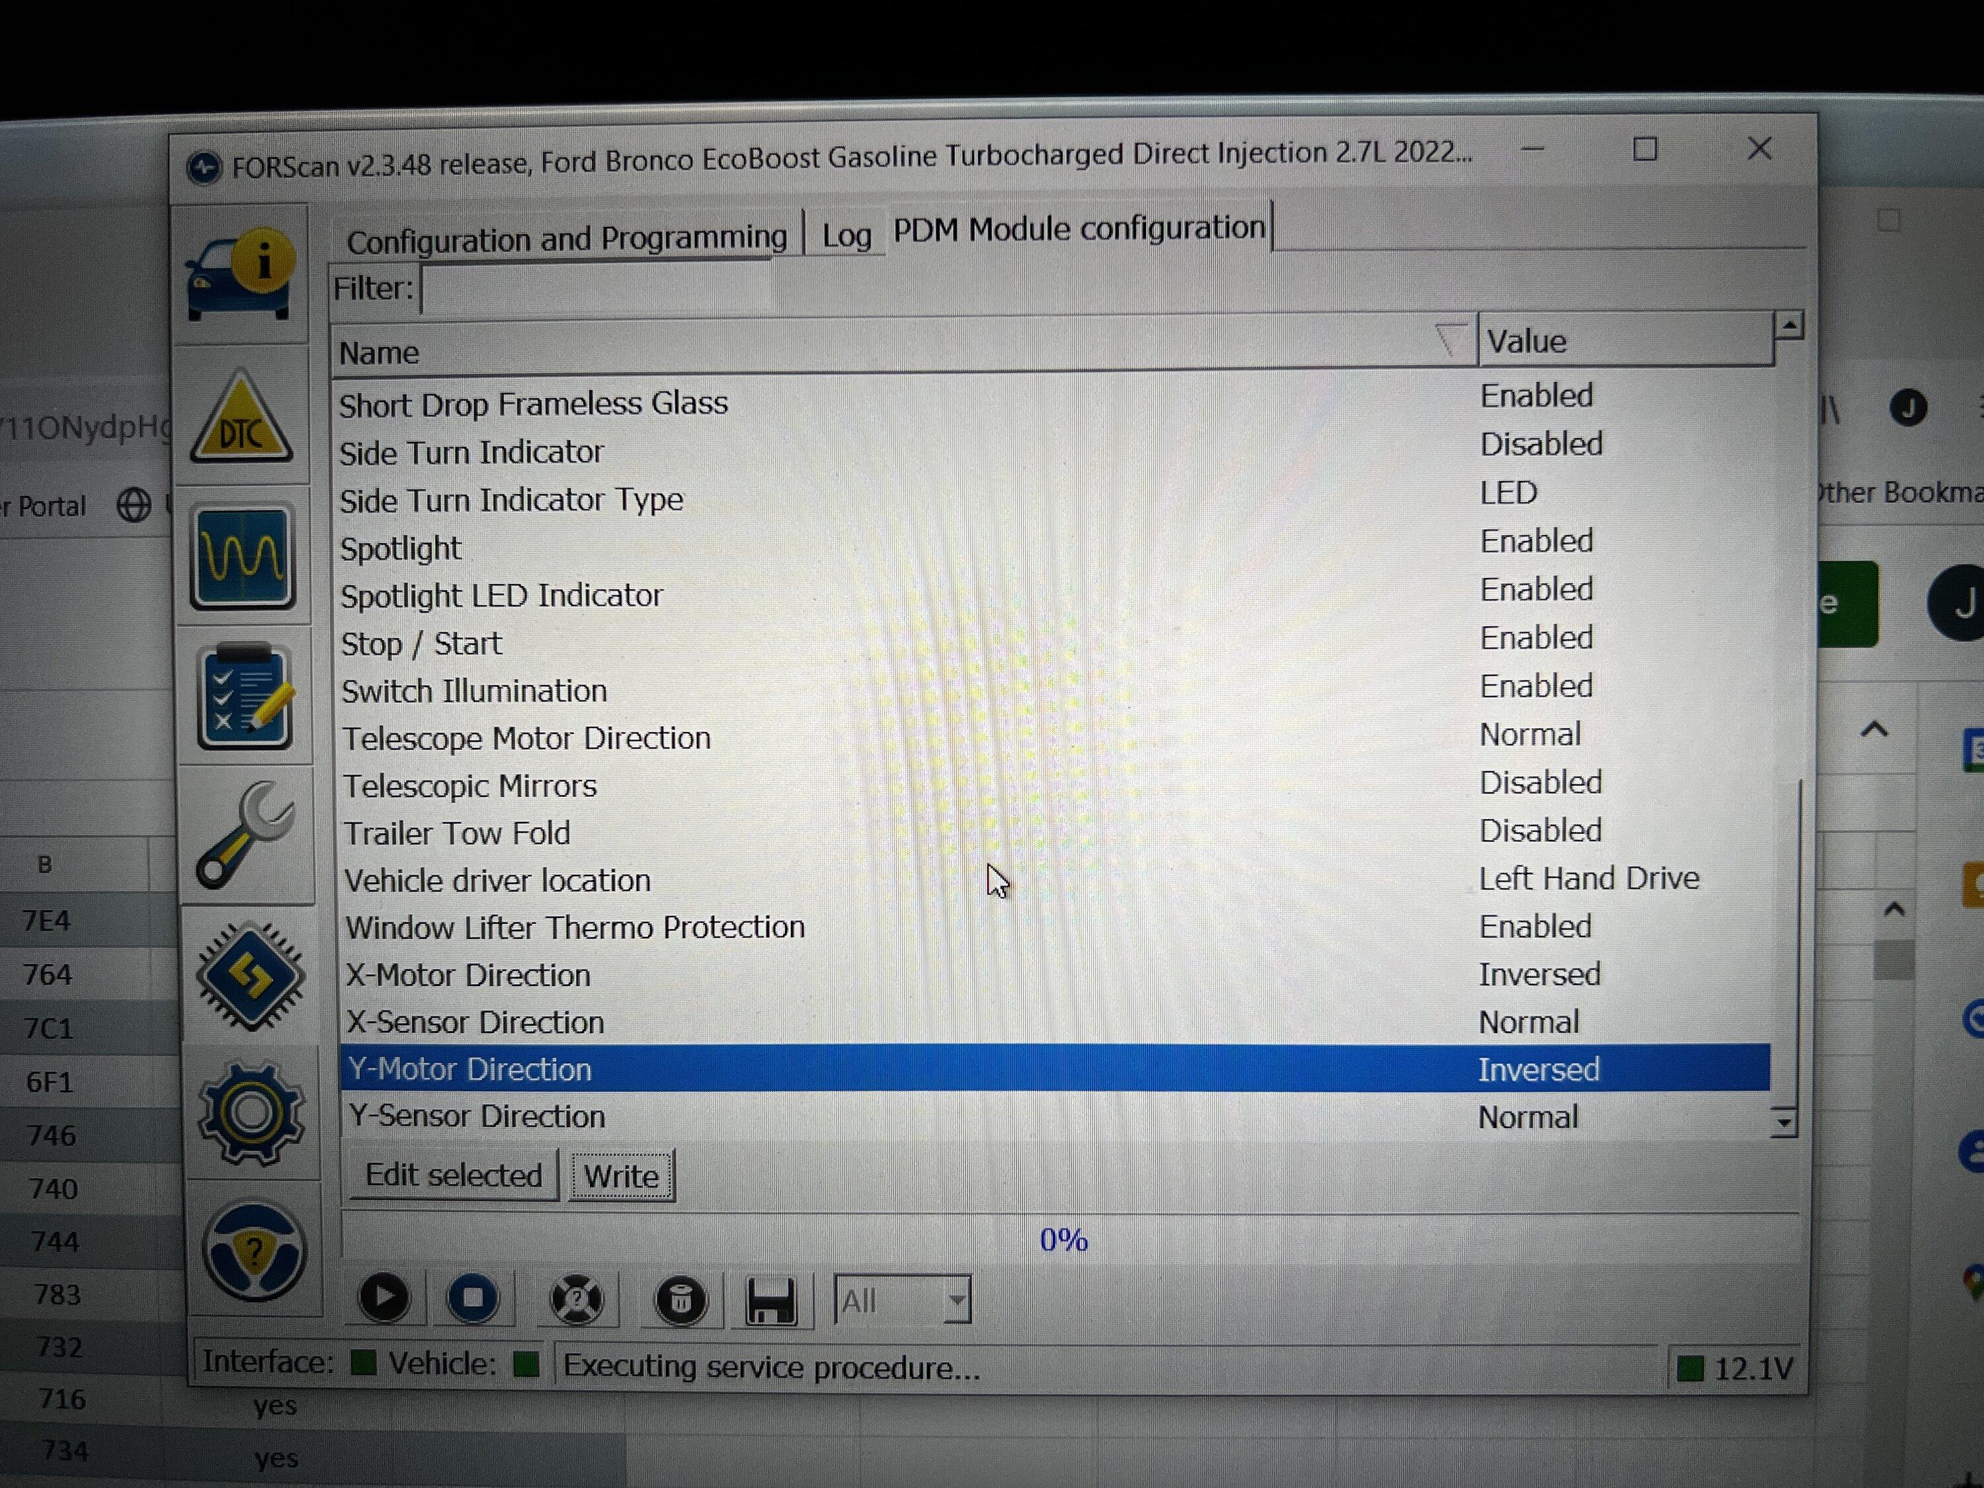Click the Write button

[622, 1176]
